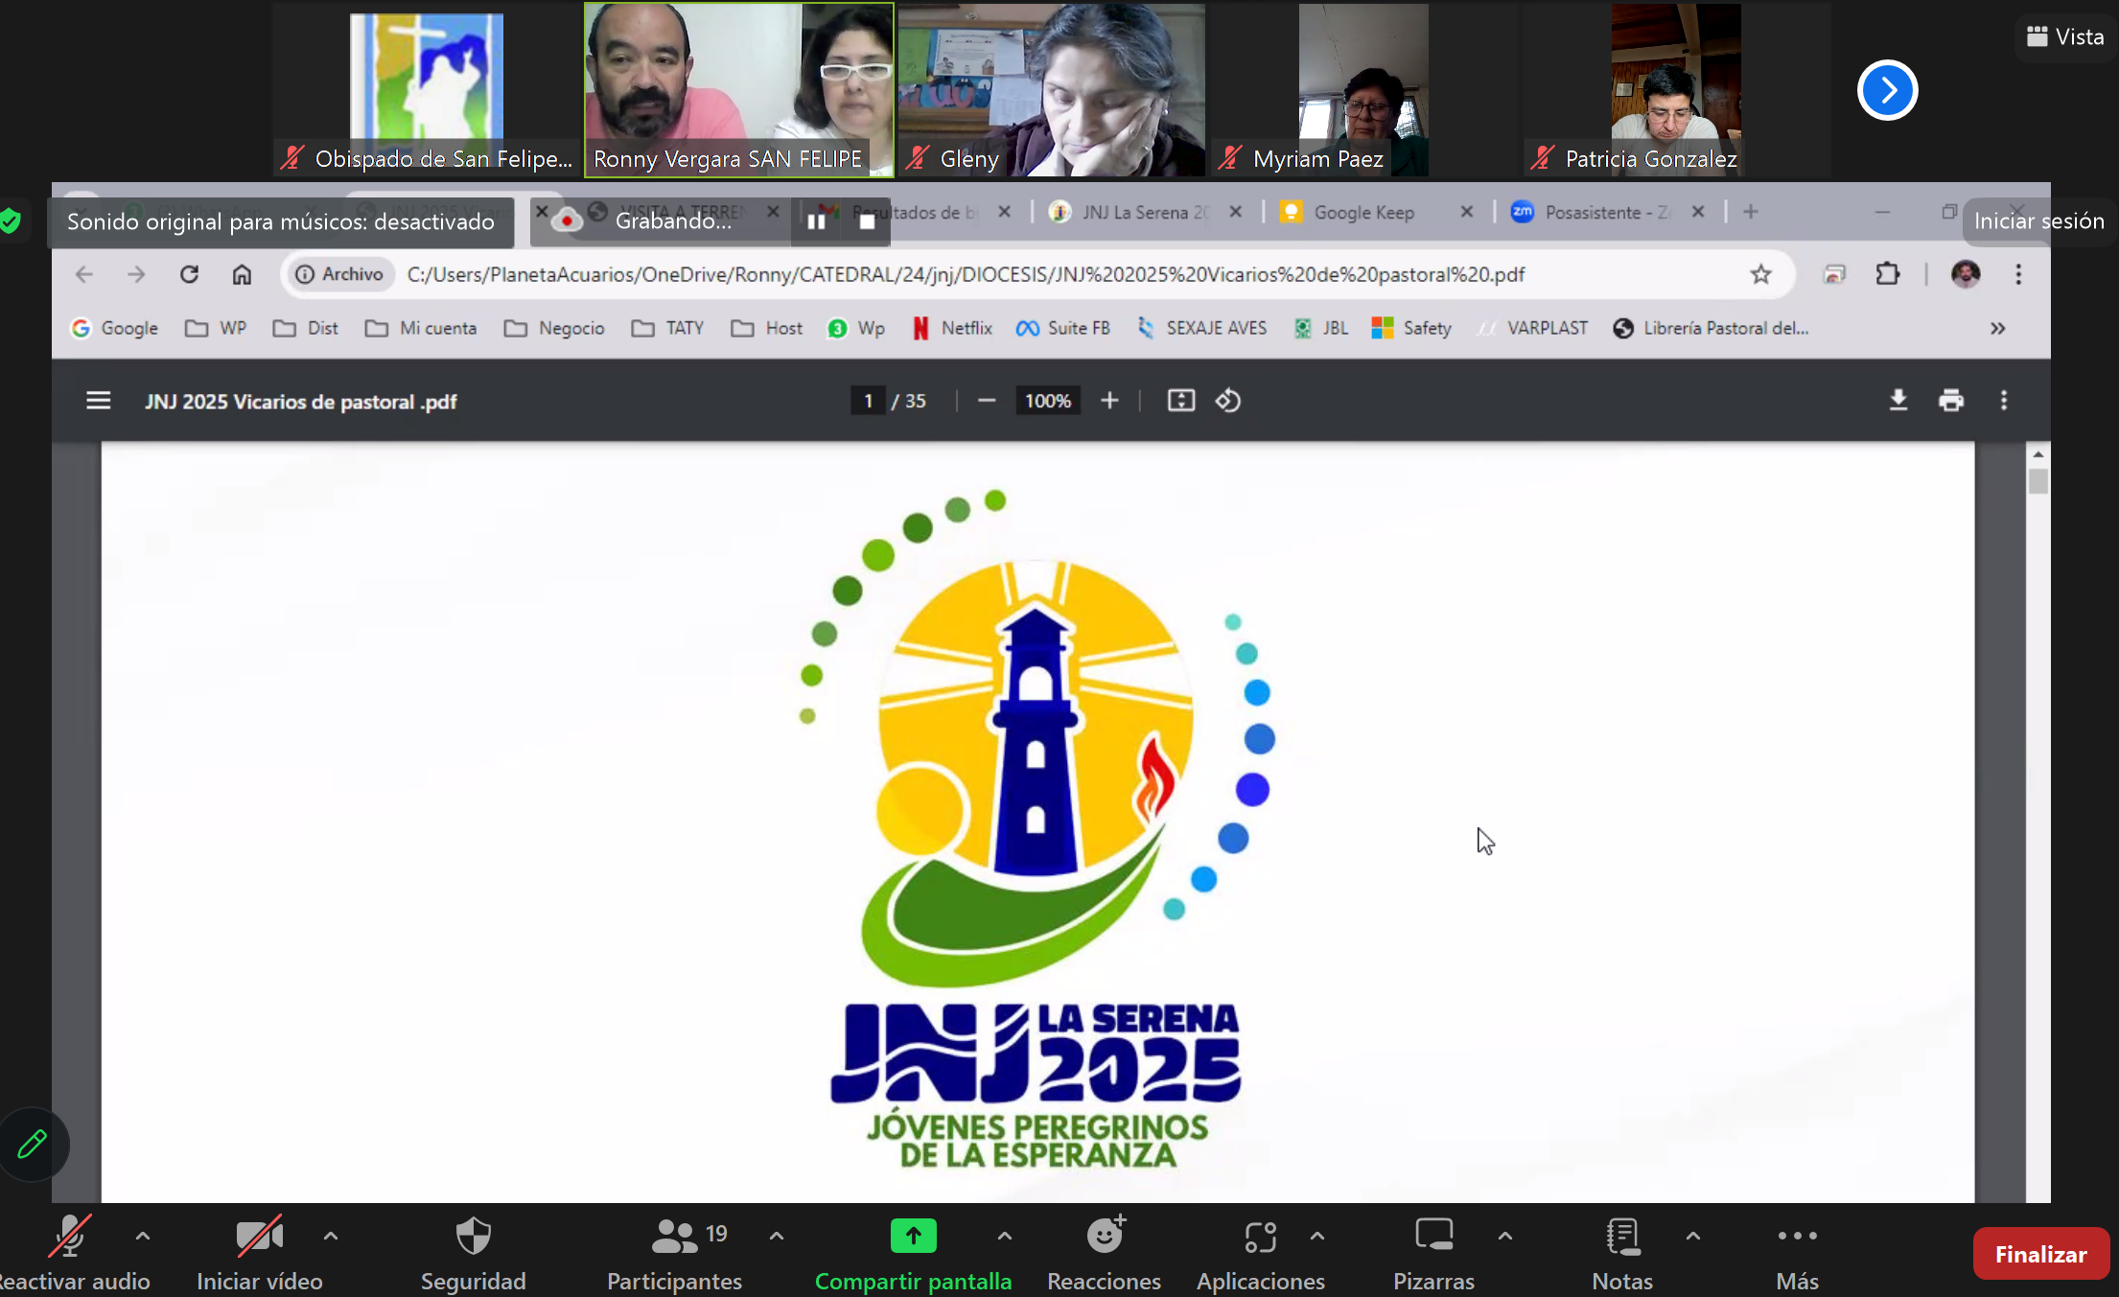The height and width of the screenshot is (1297, 2119).
Task: Print the PDF document
Action: click(1951, 401)
